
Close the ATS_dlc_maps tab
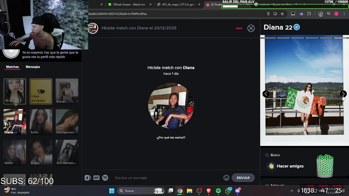coord(199,4)
